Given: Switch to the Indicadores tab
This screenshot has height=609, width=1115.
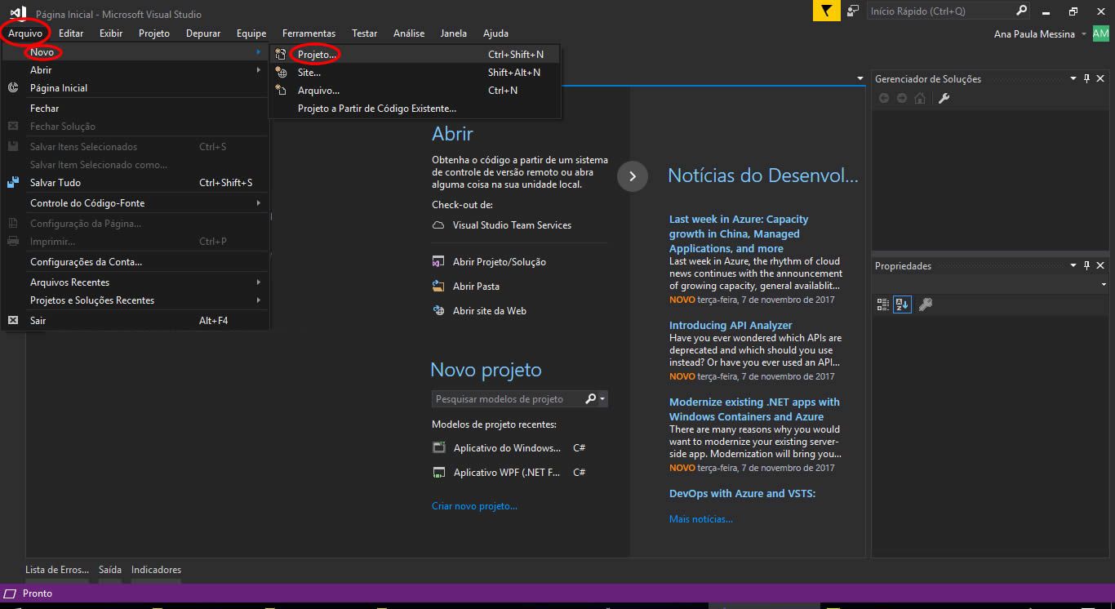Looking at the screenshot, I should tap(156, 570).
